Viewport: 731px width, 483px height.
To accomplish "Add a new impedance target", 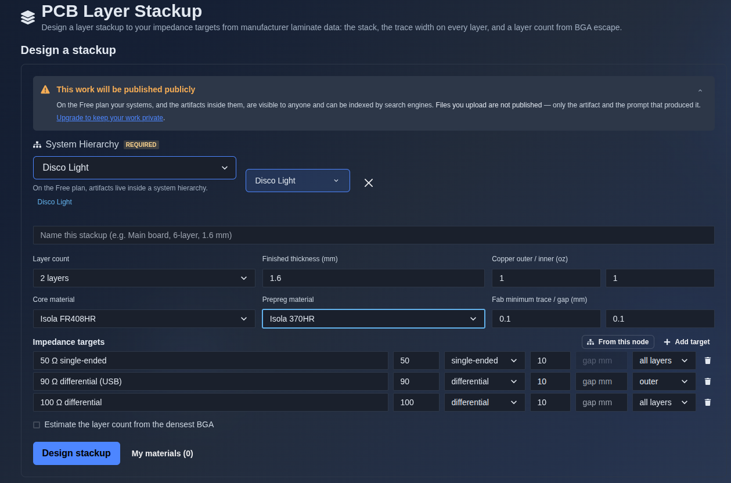I will click(687, 342).
